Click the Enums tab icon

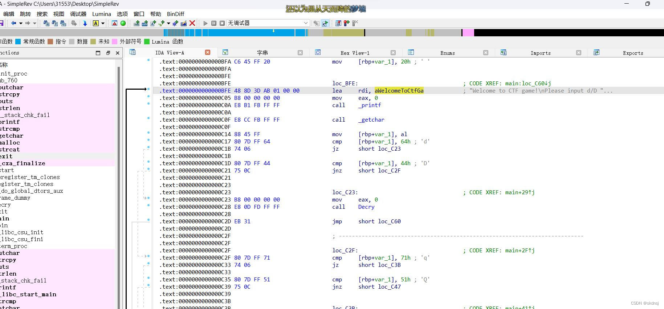pos(411,52)
